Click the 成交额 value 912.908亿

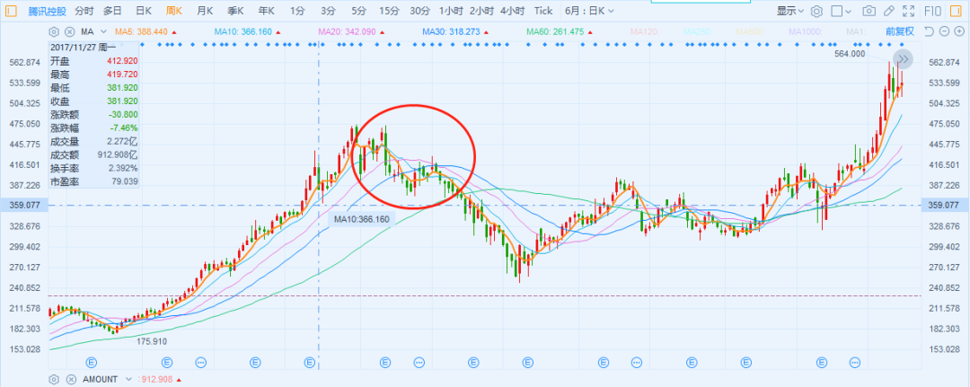click(118, 154)
